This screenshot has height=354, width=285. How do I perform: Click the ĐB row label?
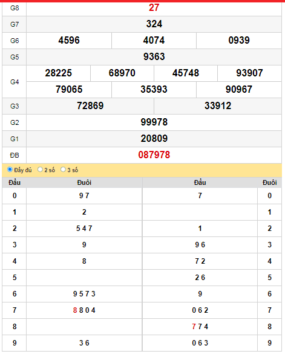point(15,155)
